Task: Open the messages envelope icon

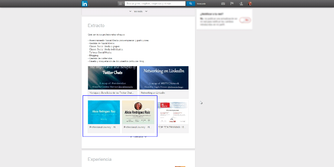Action: [223, 3]
